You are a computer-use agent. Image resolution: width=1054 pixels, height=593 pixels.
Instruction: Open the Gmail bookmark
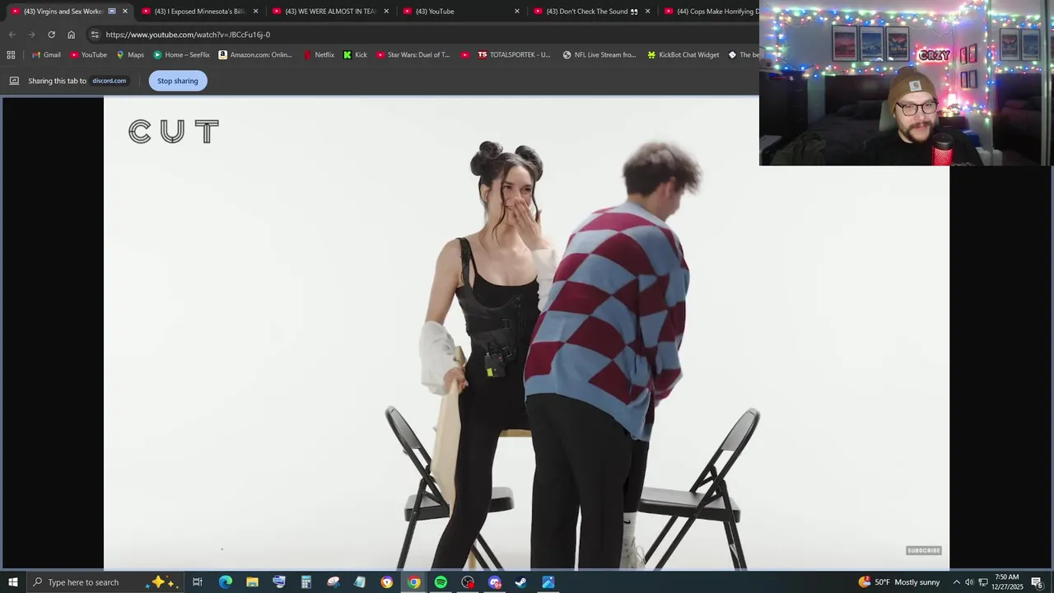[x=46, y=55]
